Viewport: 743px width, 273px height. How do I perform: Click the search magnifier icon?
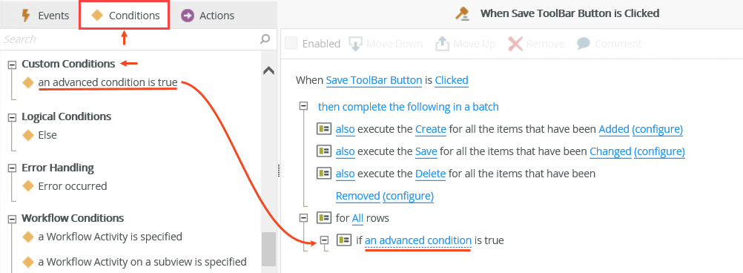tap(265, 39)
